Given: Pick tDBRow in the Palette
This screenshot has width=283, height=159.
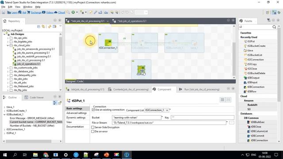Looking at the screenshot, I should pyautogui.click(x=252, y=91).
